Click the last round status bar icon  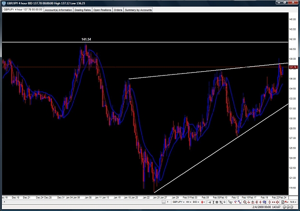tap(292, 207)
